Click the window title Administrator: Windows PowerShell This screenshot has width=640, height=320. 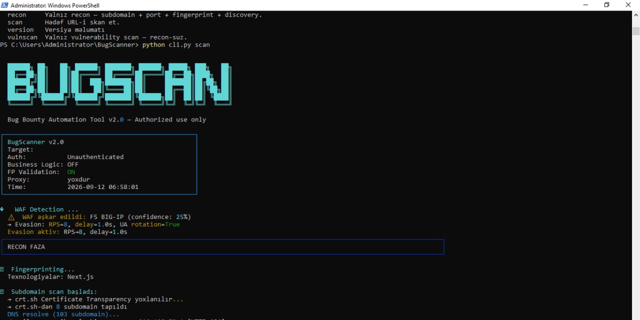pos(55,5)
